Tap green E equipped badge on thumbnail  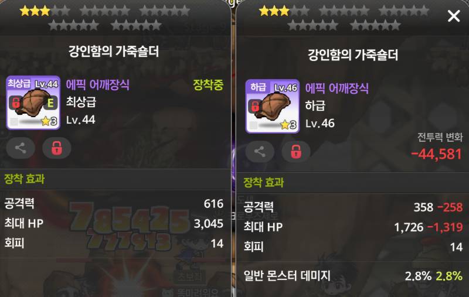[x=50, y=103]
